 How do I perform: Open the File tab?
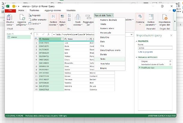click(10, 10)
